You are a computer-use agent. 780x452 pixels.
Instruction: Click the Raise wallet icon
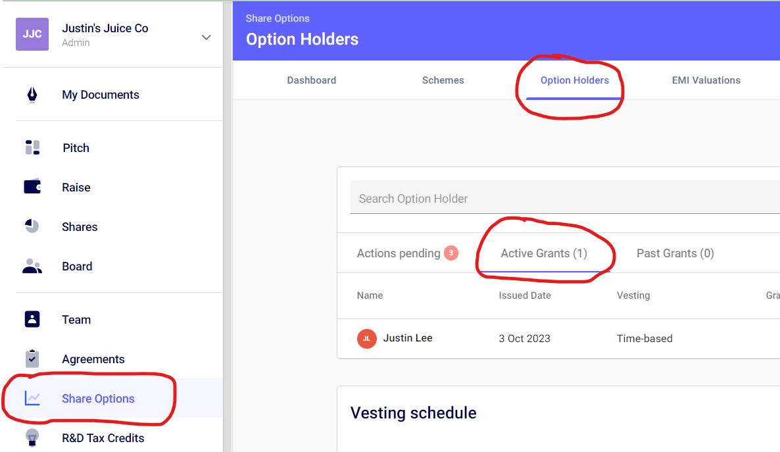[x=32, y=187]
